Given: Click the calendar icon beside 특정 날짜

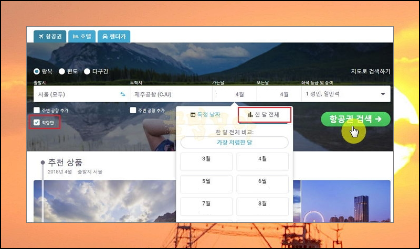Looking at the screenshot, I should pos(193,115).
